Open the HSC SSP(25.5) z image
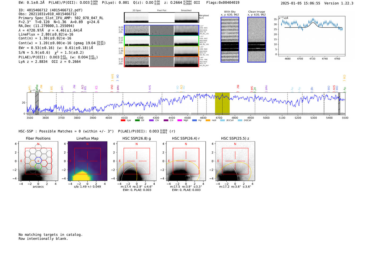372x253 pixels. pos(235,161)
